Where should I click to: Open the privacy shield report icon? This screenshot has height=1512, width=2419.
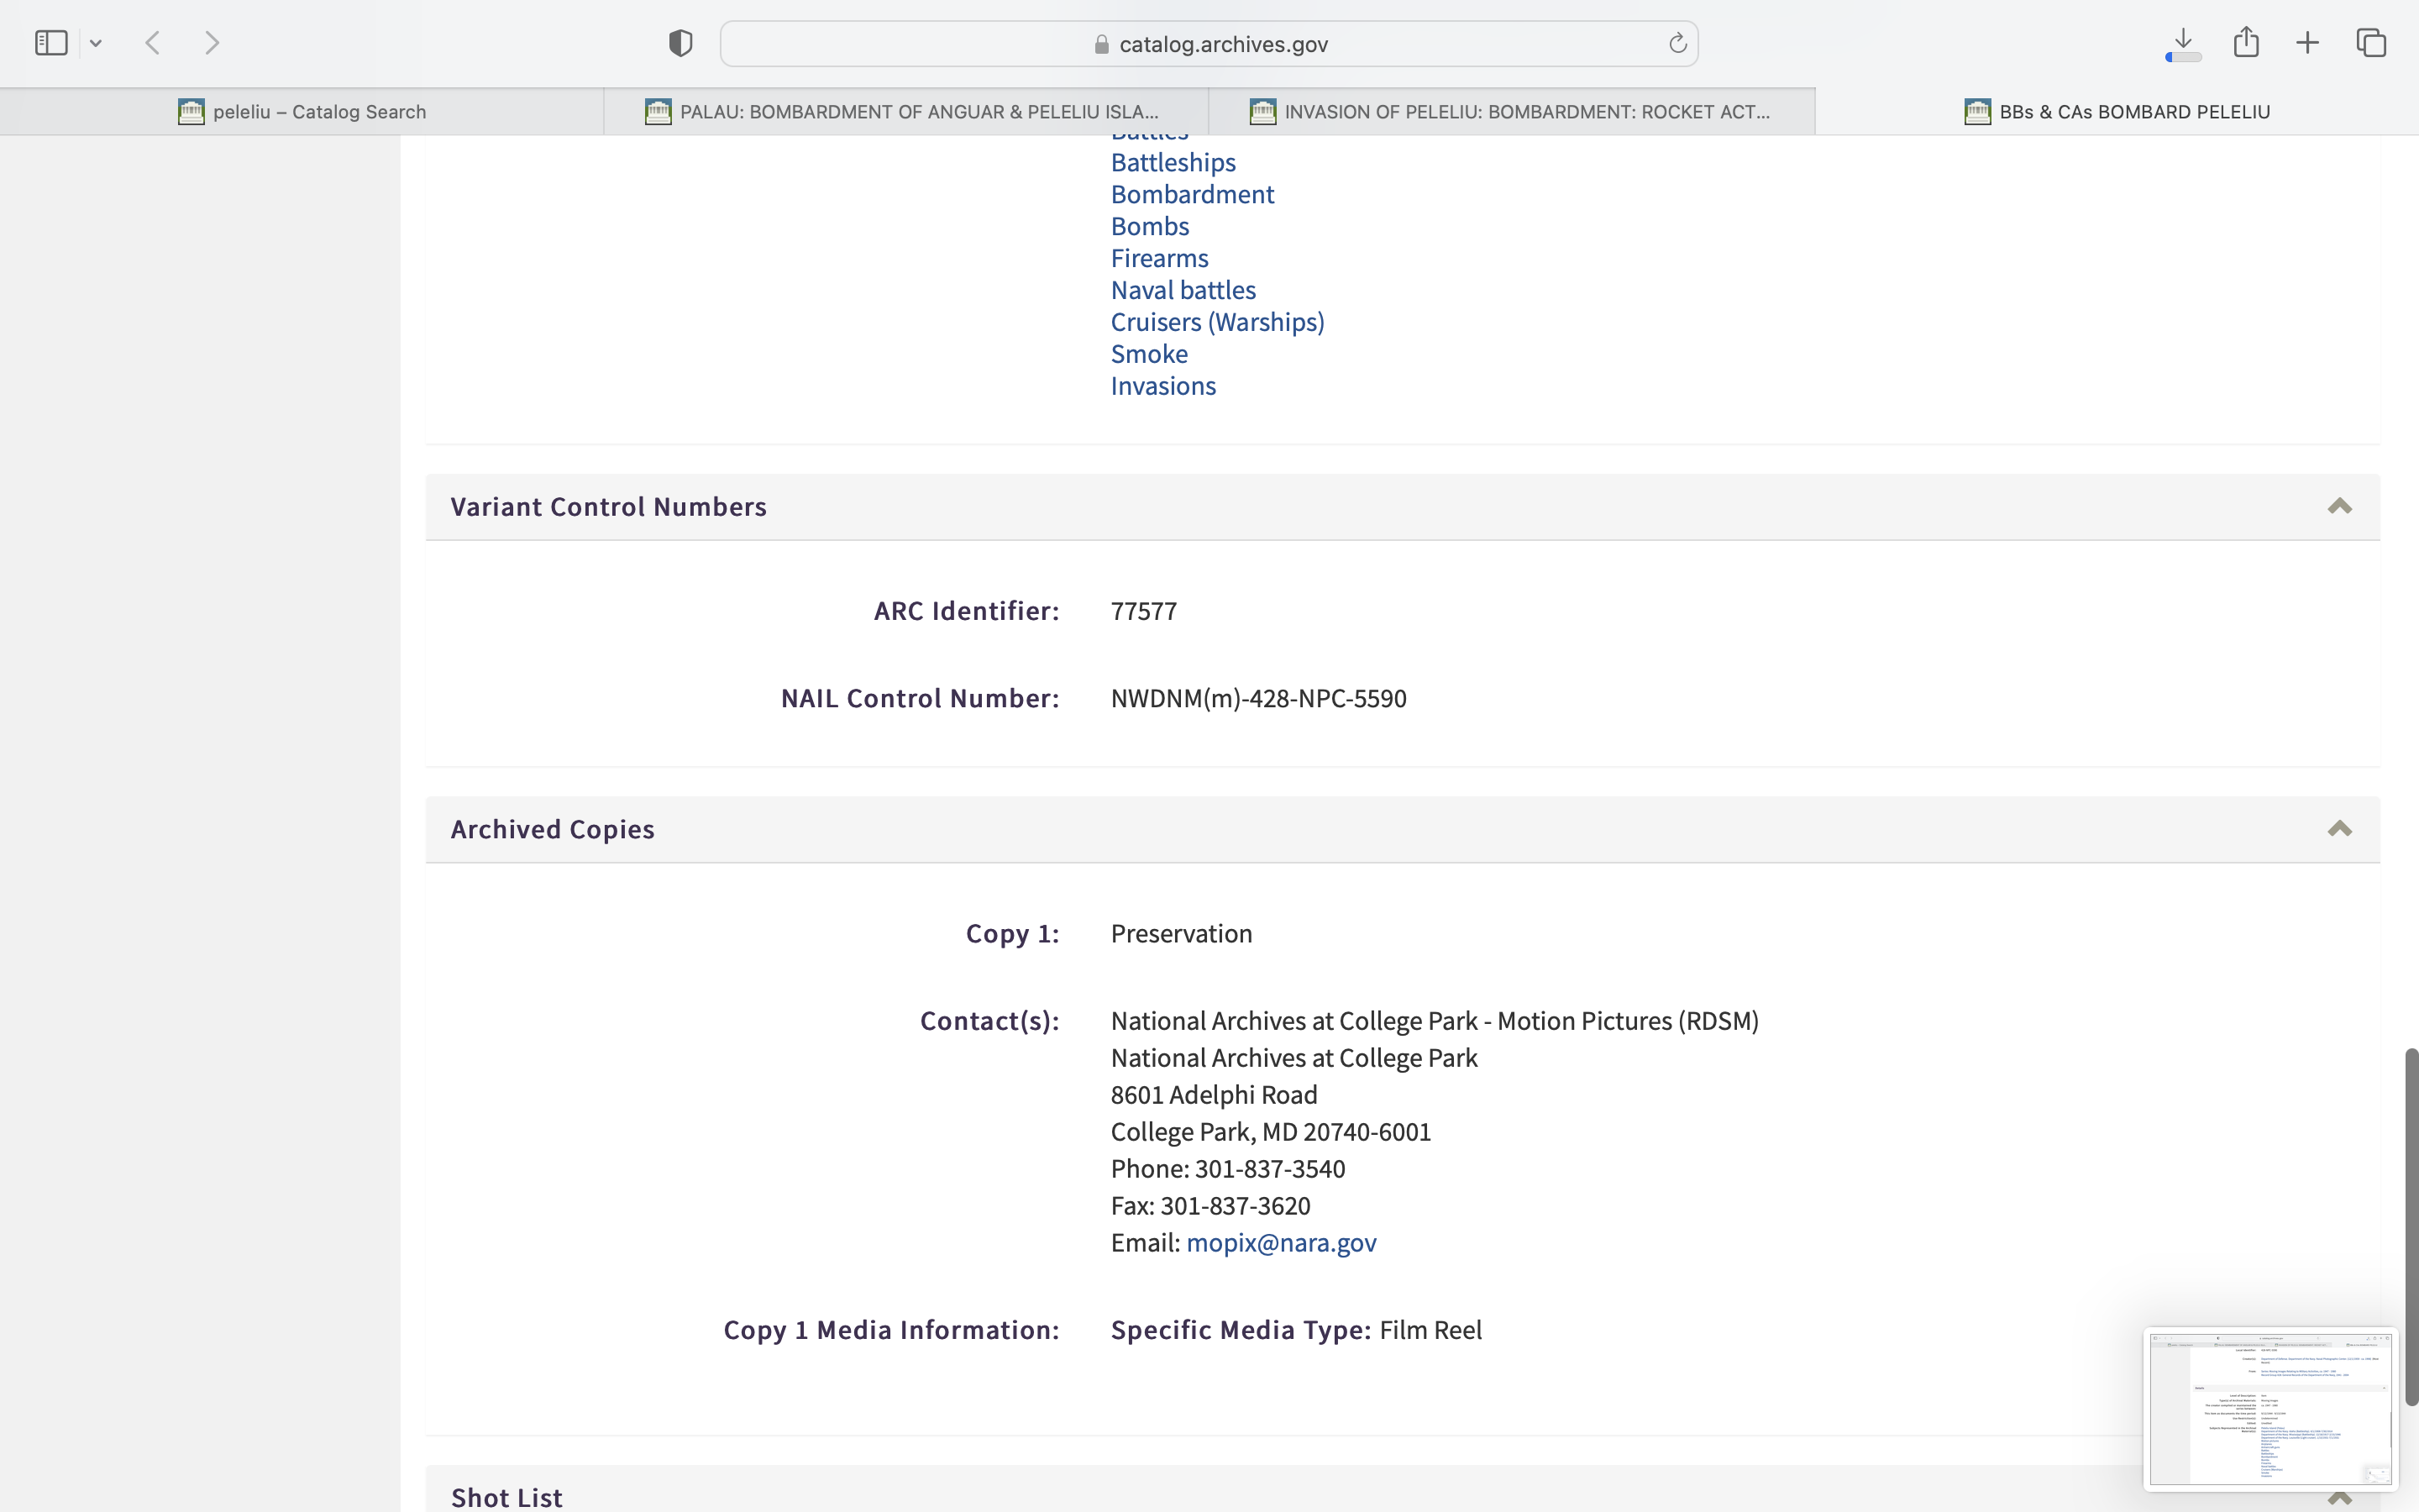coord(680,43)
